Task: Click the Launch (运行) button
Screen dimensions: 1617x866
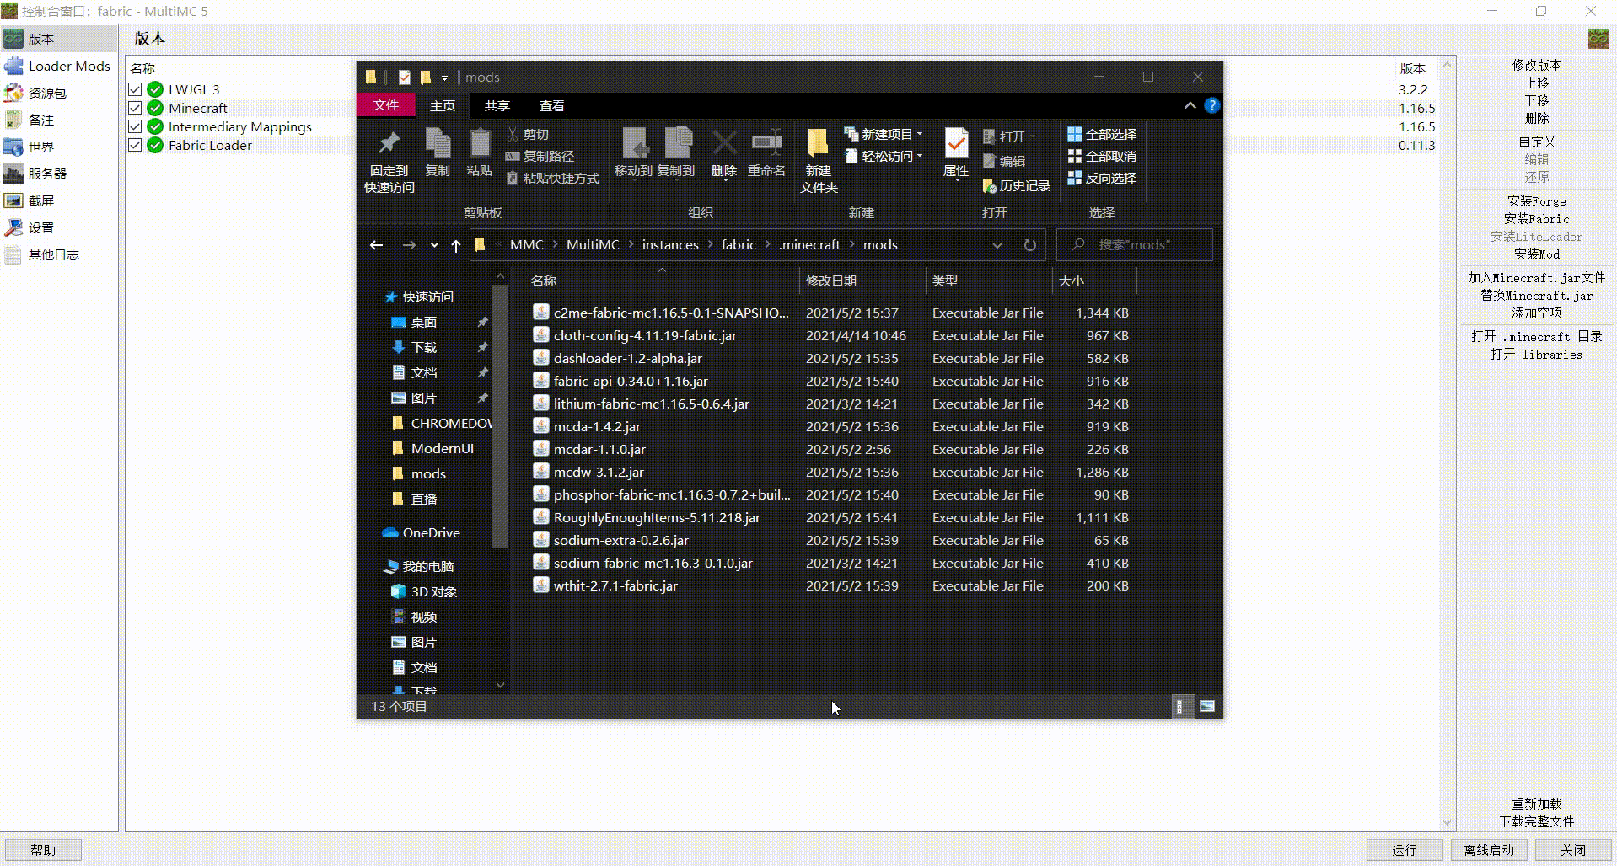Action: point(1405,850)
